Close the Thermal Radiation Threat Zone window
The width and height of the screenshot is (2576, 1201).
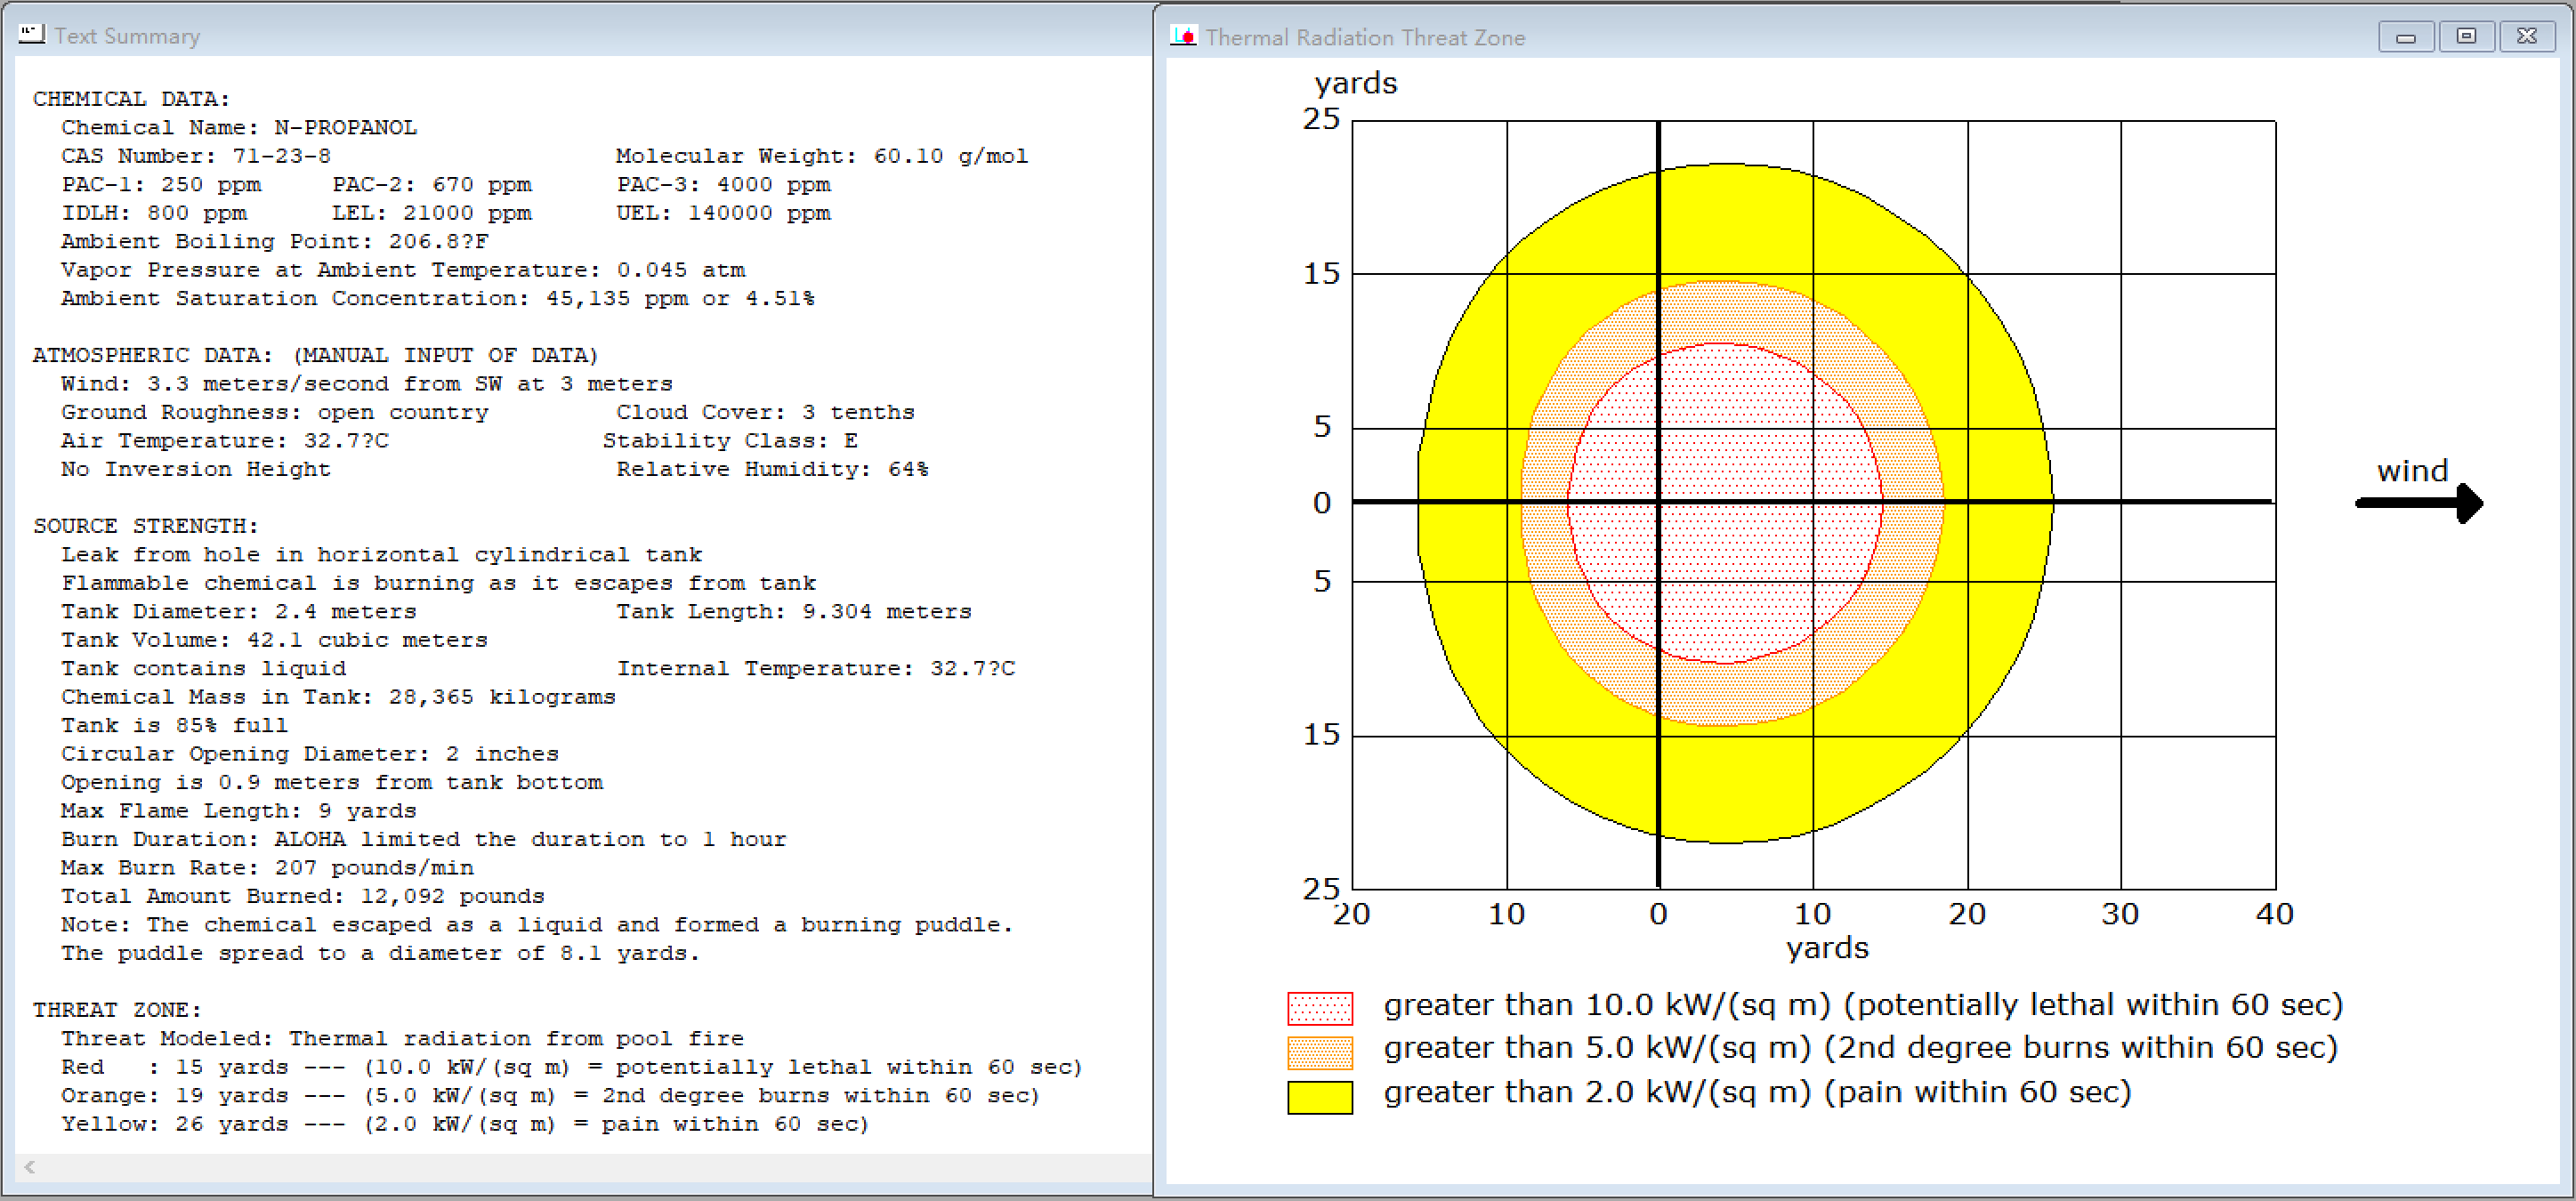[x=2526, y=37]
